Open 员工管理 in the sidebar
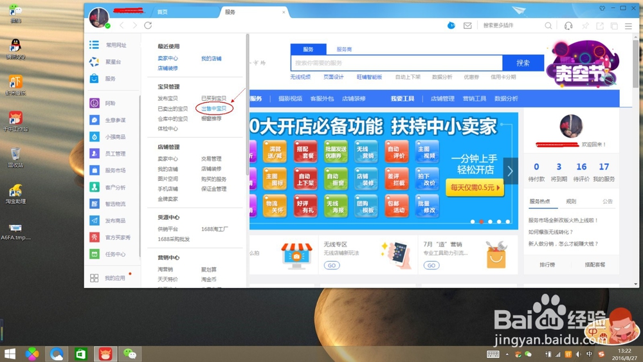The height and width of the screenshot is (362, 643). (x=108, y=154)
